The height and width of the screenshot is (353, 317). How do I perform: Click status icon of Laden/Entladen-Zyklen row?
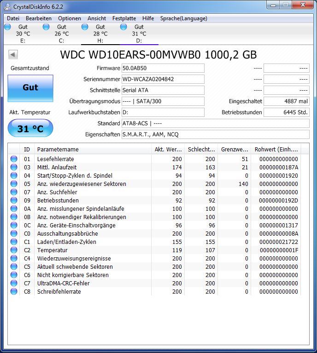point(14,242)
